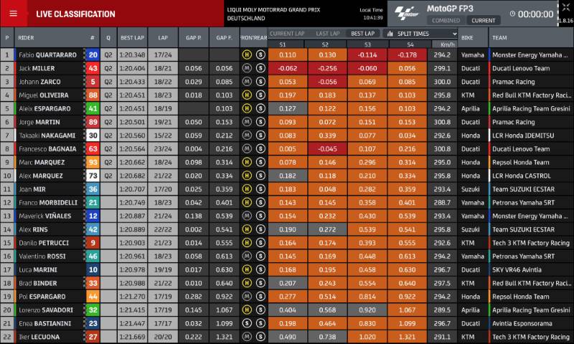
Task: Select rider Francesco BAGNAIA
Action: click(47, 149)
